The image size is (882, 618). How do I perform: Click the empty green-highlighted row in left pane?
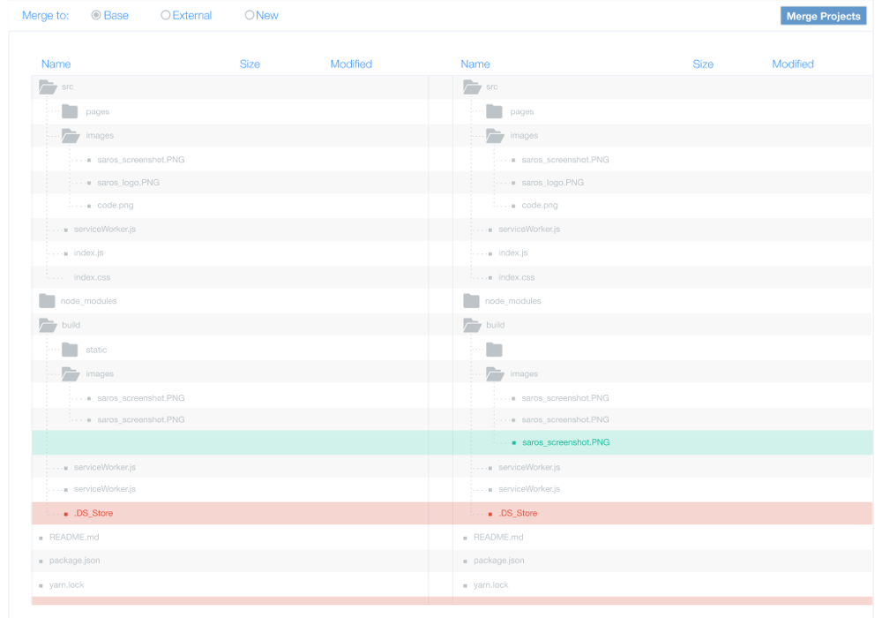tap(229, 443)
